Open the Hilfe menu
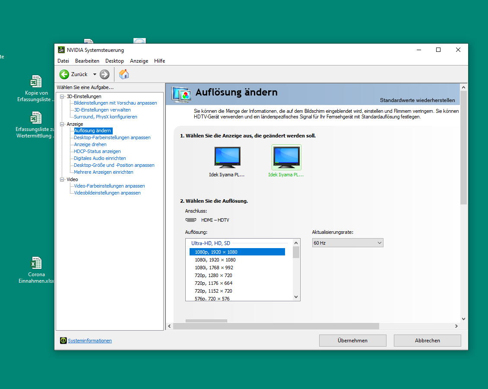 pyautogui.click(x=160, y=61)
